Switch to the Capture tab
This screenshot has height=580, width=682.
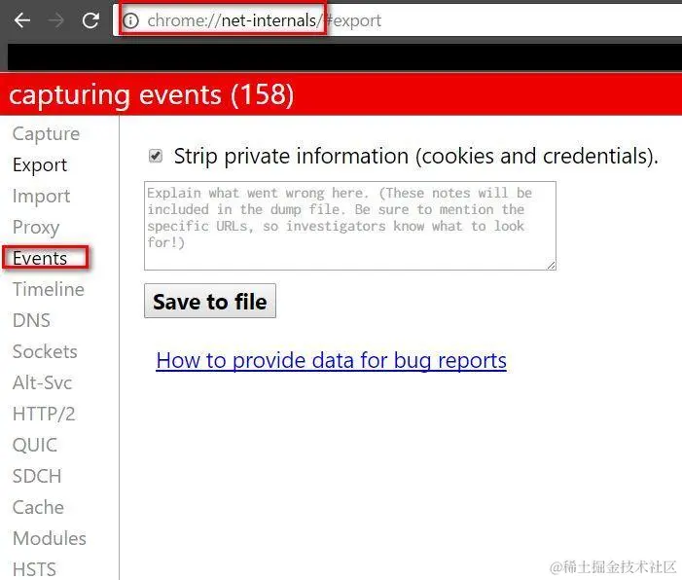coord(46,134)
